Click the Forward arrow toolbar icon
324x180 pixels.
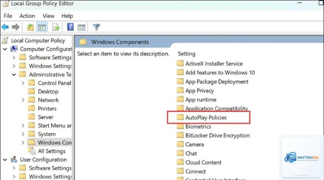tap(16, 27)
